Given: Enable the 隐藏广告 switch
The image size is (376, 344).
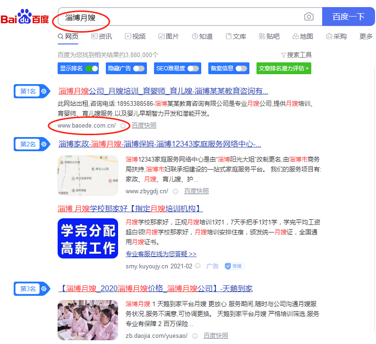Looking at the screenshot, I should (x=139, y=69).
